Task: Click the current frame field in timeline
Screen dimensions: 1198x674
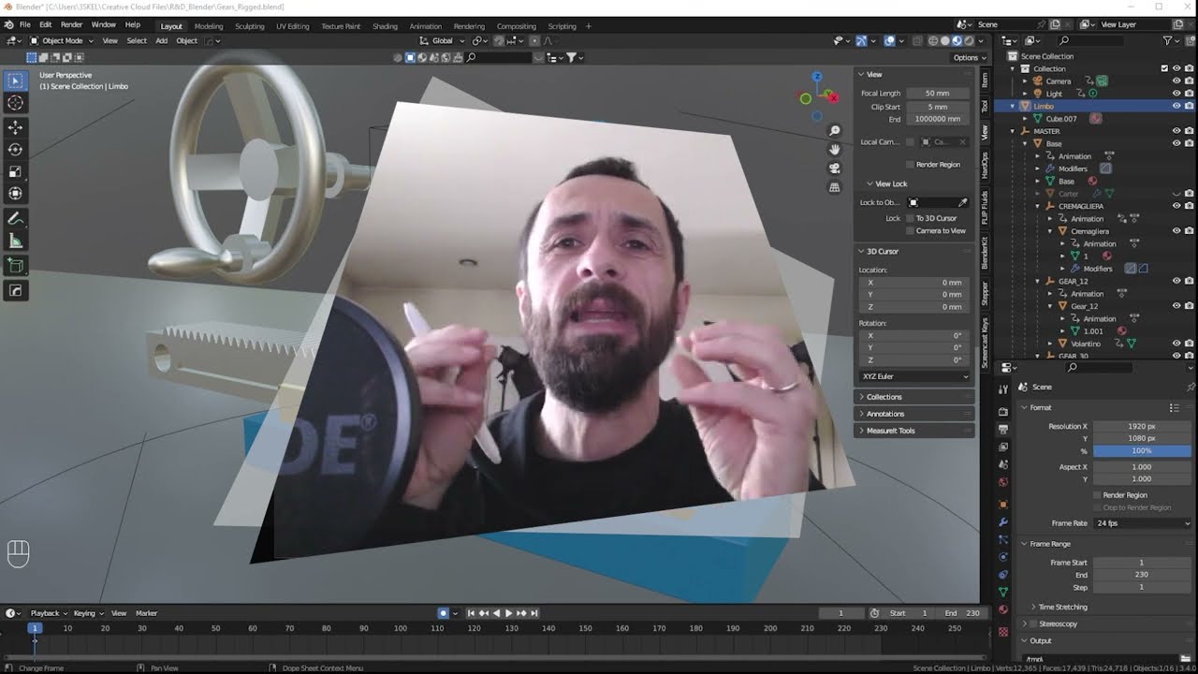Action: point(840,613)
